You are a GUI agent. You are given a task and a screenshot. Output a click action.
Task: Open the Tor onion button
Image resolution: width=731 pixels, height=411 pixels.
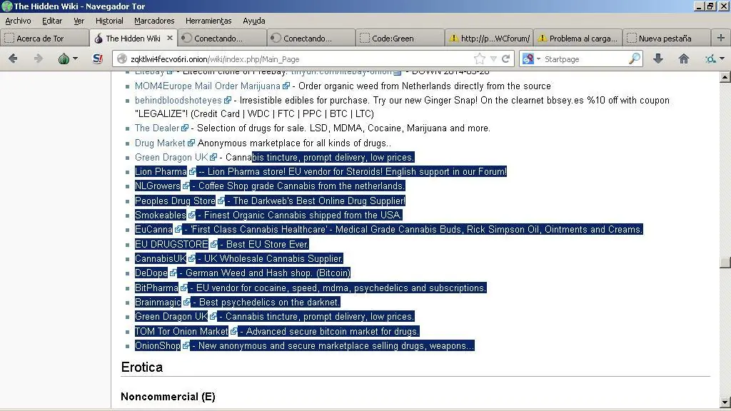(64, 59)
